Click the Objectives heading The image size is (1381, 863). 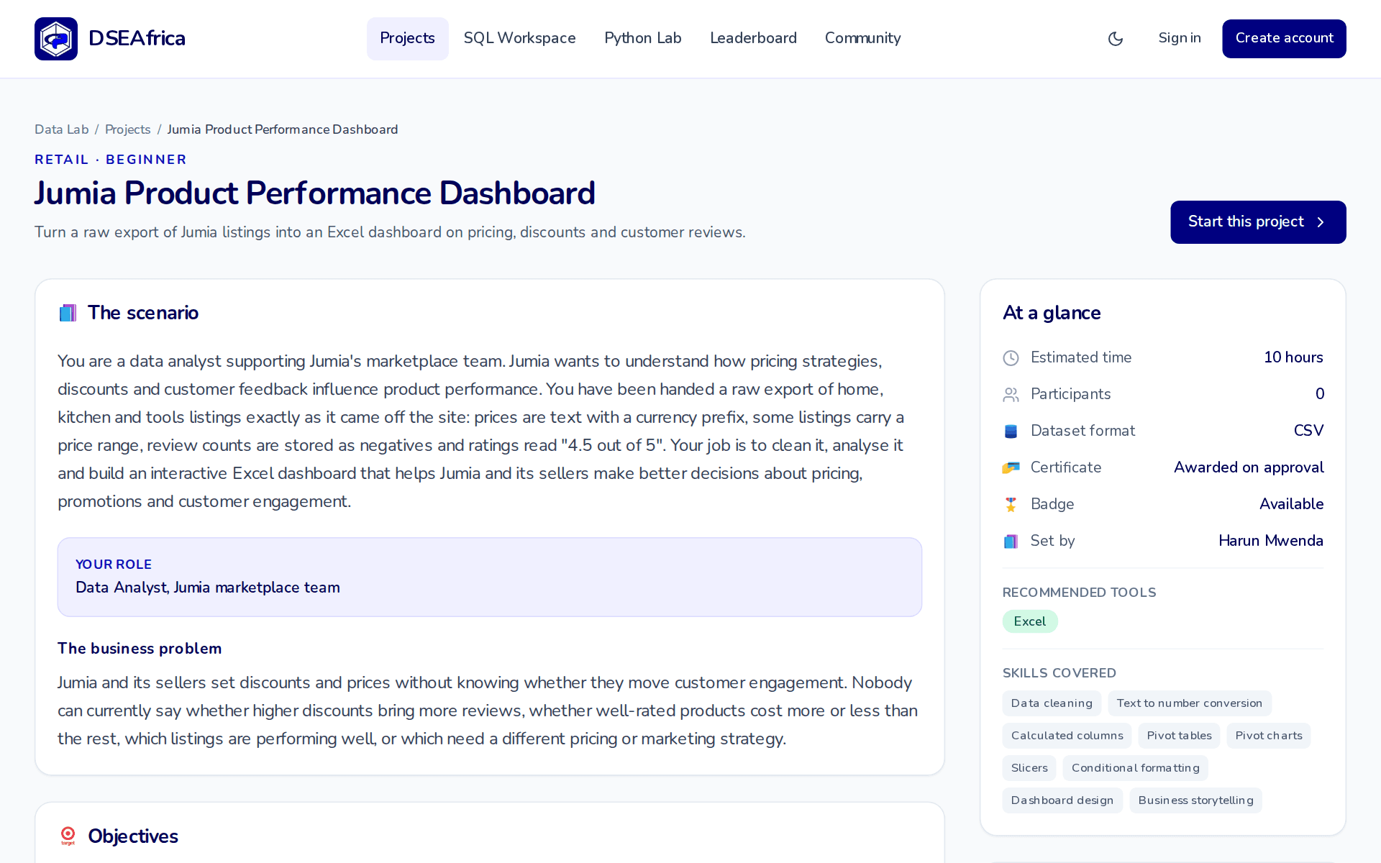[x=133, y=836]
